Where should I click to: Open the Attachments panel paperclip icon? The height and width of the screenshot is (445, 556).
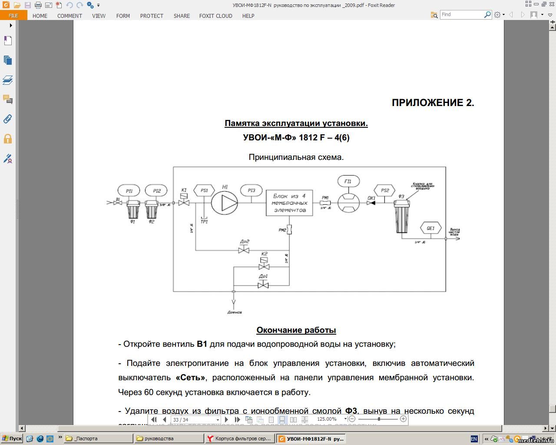[7, 119]
